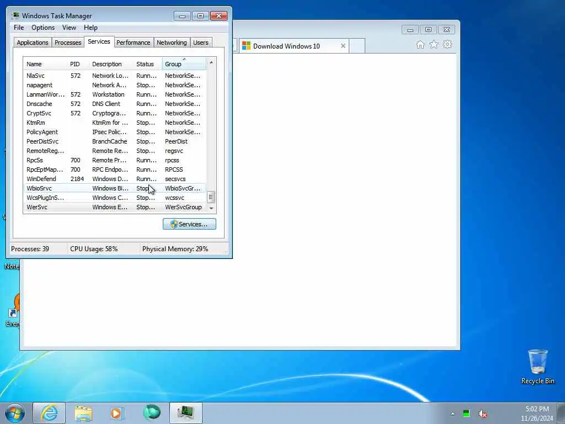
Task: Minimize the browser window
Action: coord(410,30)
